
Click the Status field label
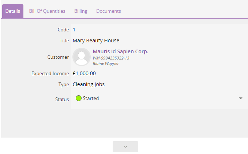point(62,99)
